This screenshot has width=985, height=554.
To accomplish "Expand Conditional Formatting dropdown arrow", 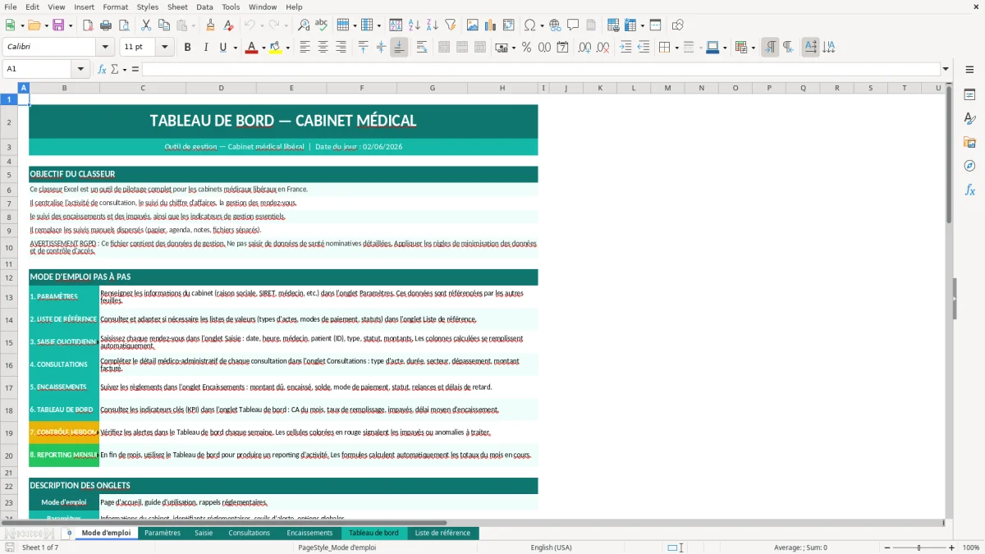I will point(753,48).
